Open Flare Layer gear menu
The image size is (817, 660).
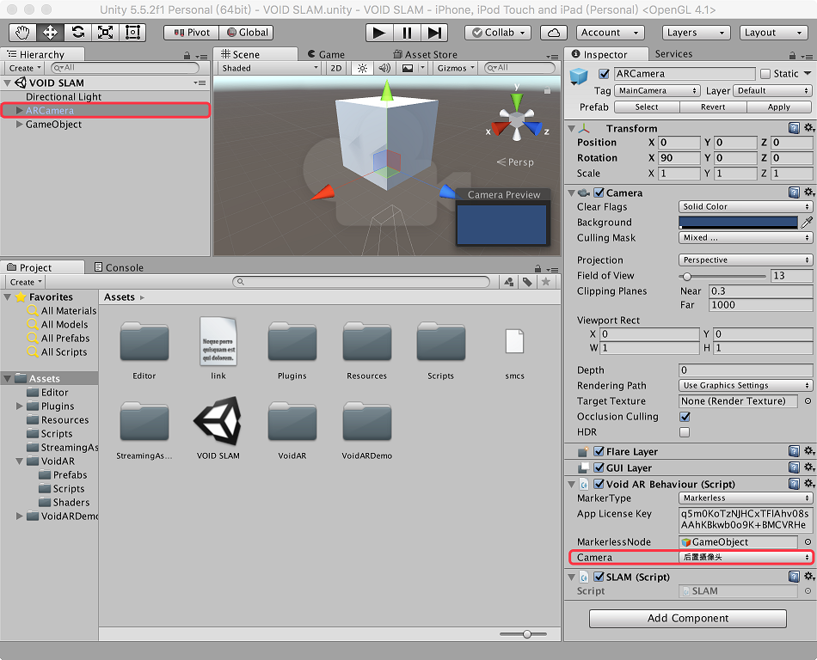click(809, 451)
